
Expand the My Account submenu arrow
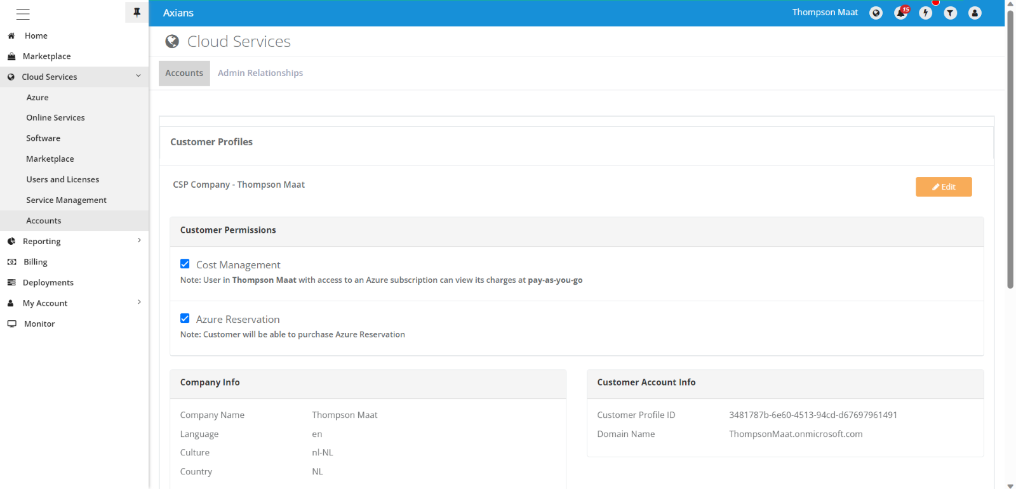139,303
